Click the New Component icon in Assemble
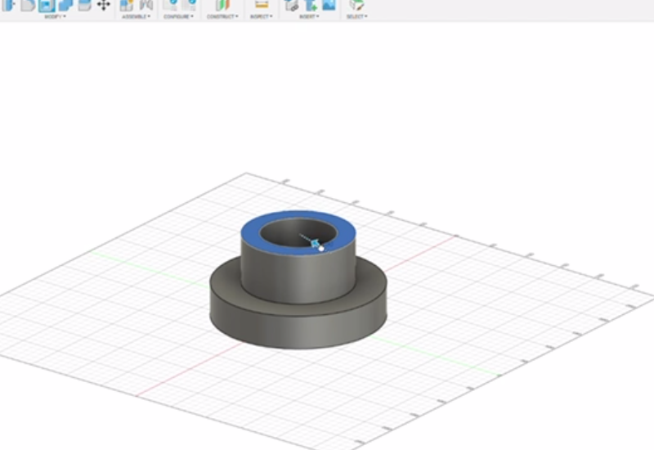The image size is (654, 450). pos(127,5)
